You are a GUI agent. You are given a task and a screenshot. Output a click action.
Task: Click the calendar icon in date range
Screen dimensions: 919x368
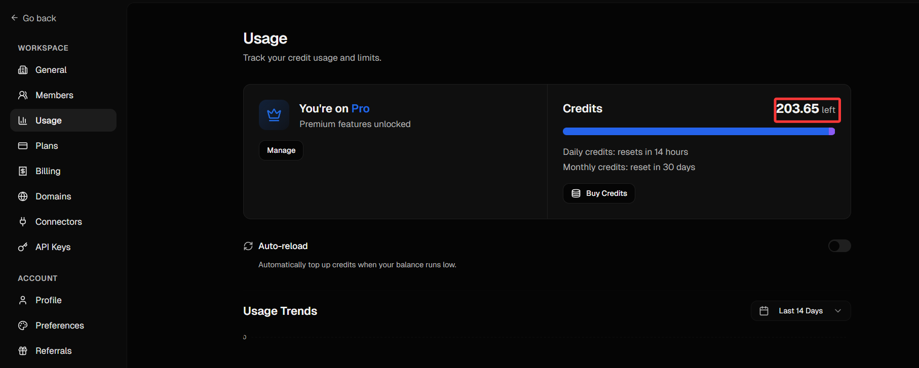click(x=764, y=311)
